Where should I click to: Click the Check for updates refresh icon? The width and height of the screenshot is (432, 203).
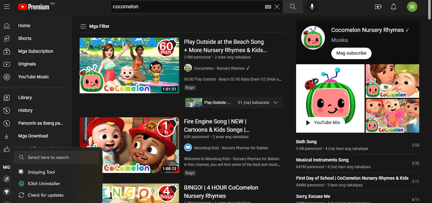(x=21, y=195)
